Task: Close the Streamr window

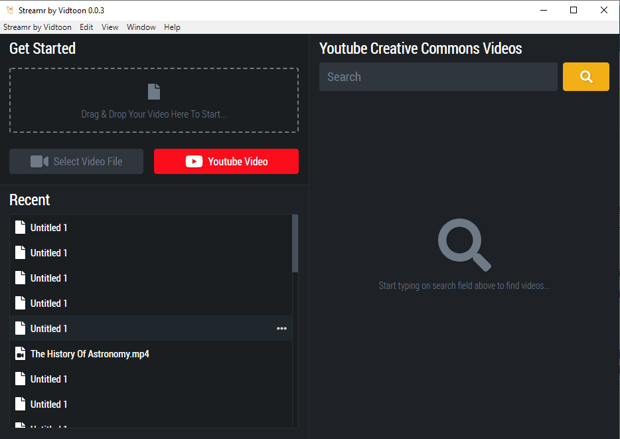Action: click(604, 10)
